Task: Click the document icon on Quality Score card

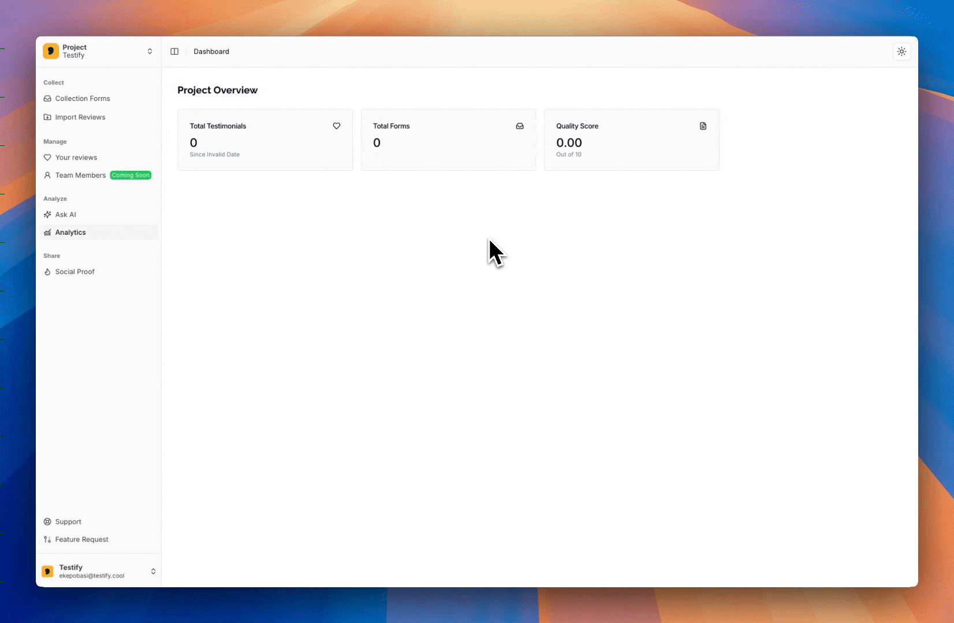Action: 703,126
